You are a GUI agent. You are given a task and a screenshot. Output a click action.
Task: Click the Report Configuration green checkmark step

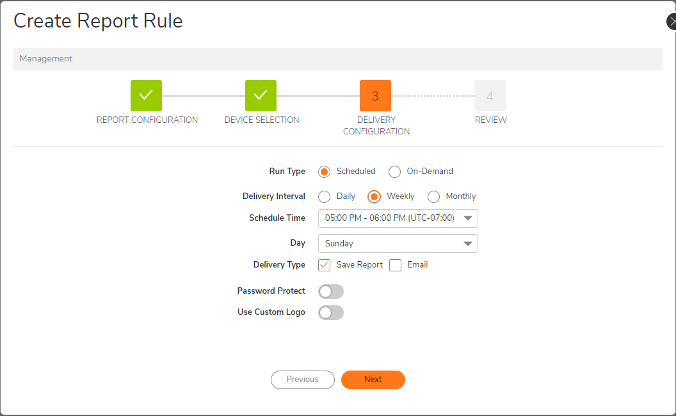click(x=146, y=95)
